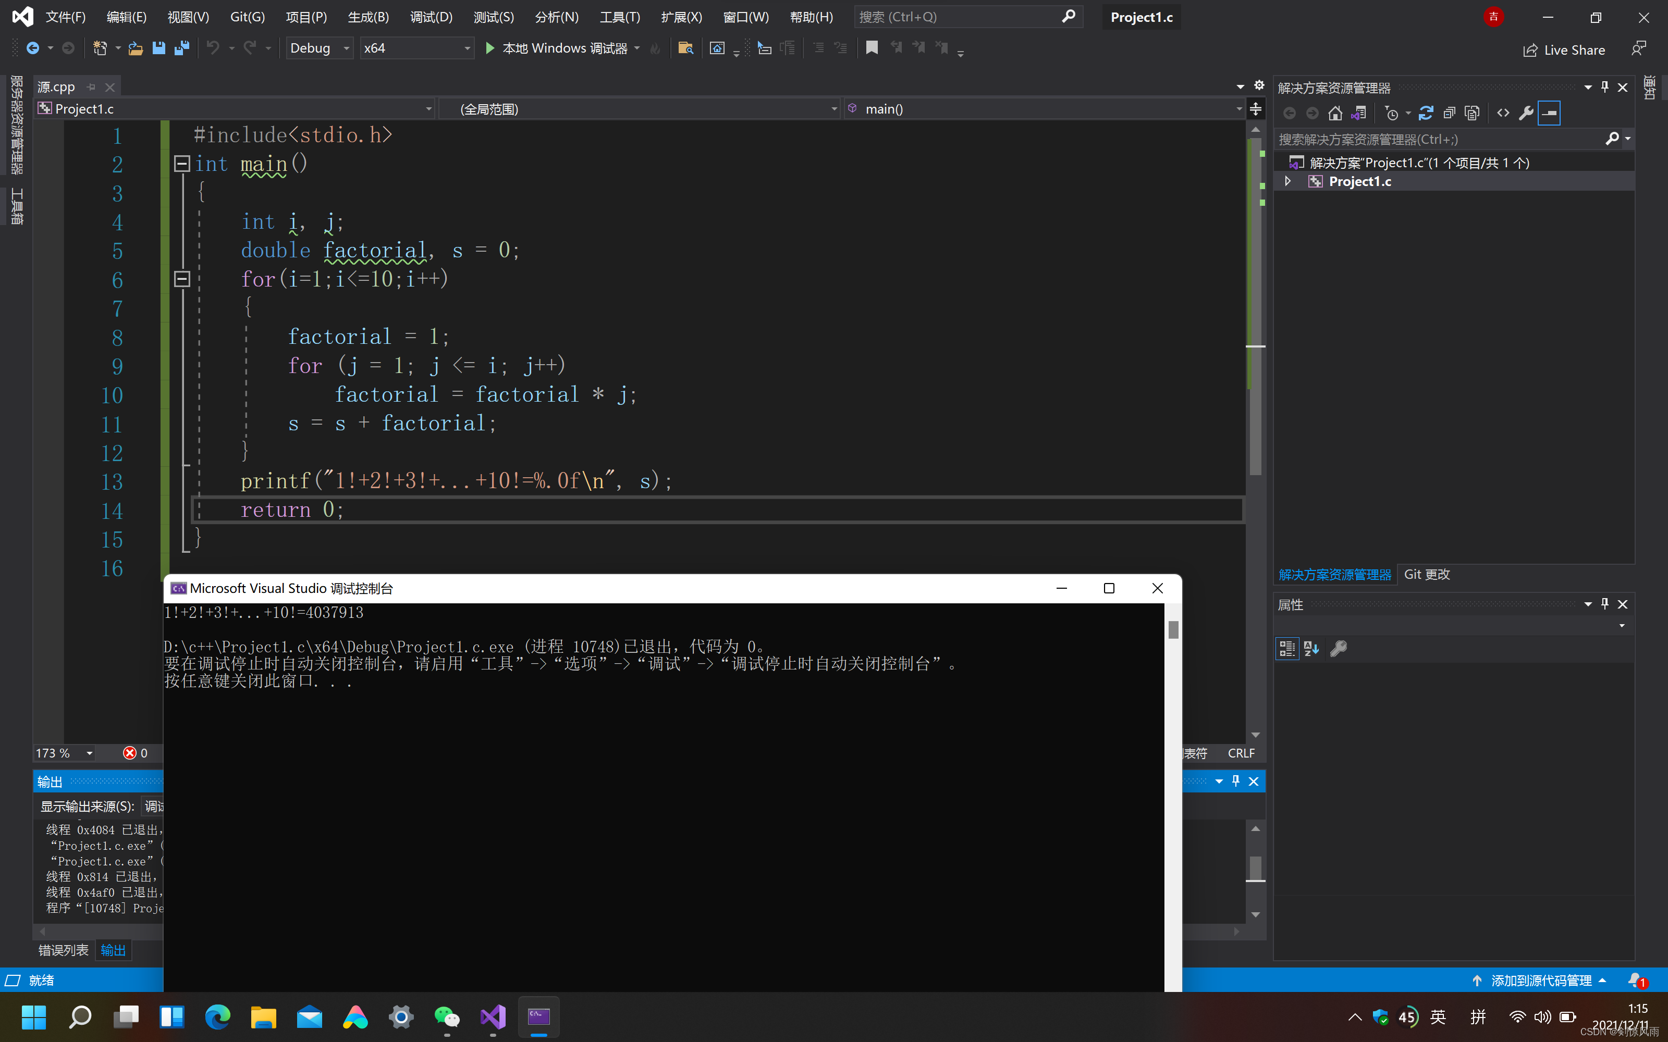The image size is (1668, 1042).
Task: Click the Open File folder icon
Action: (x=136, y=48)
